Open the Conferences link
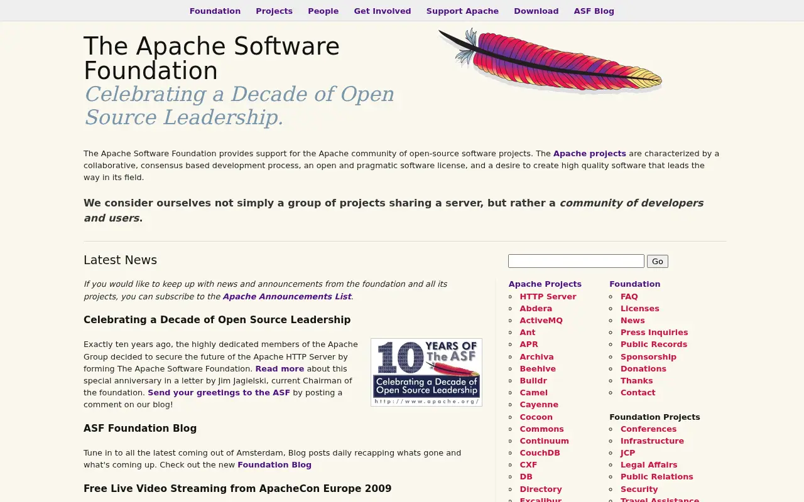This screenshot has width=804, height=502. [x=648, y=429]
